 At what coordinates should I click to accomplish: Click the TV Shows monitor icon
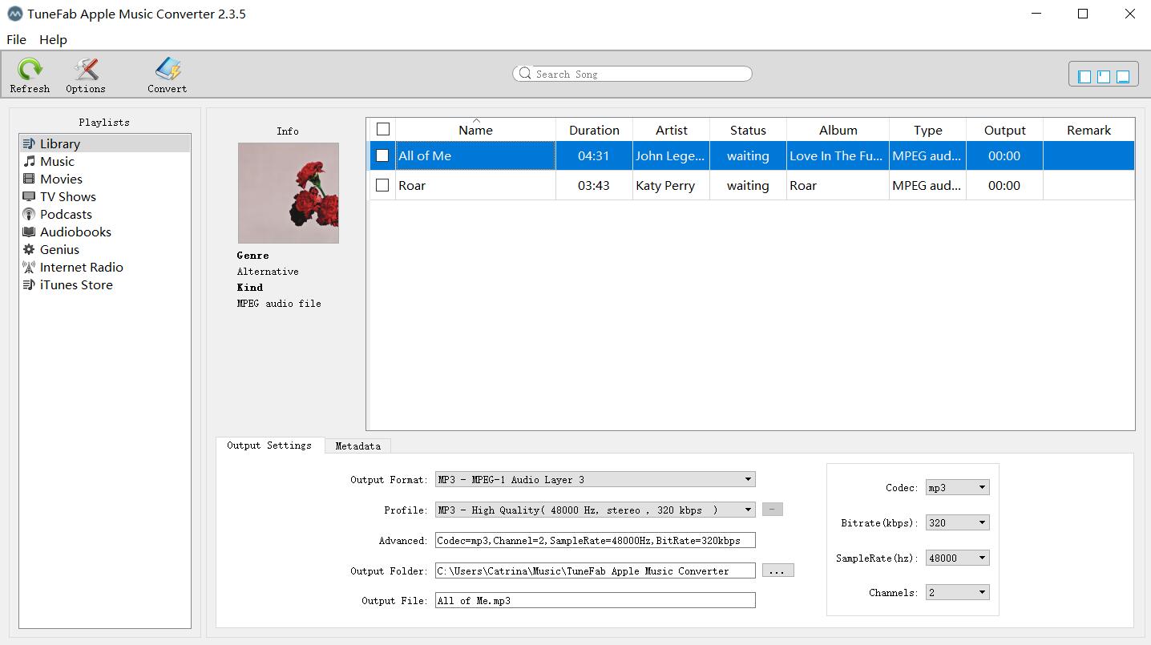tap(29, 196)
